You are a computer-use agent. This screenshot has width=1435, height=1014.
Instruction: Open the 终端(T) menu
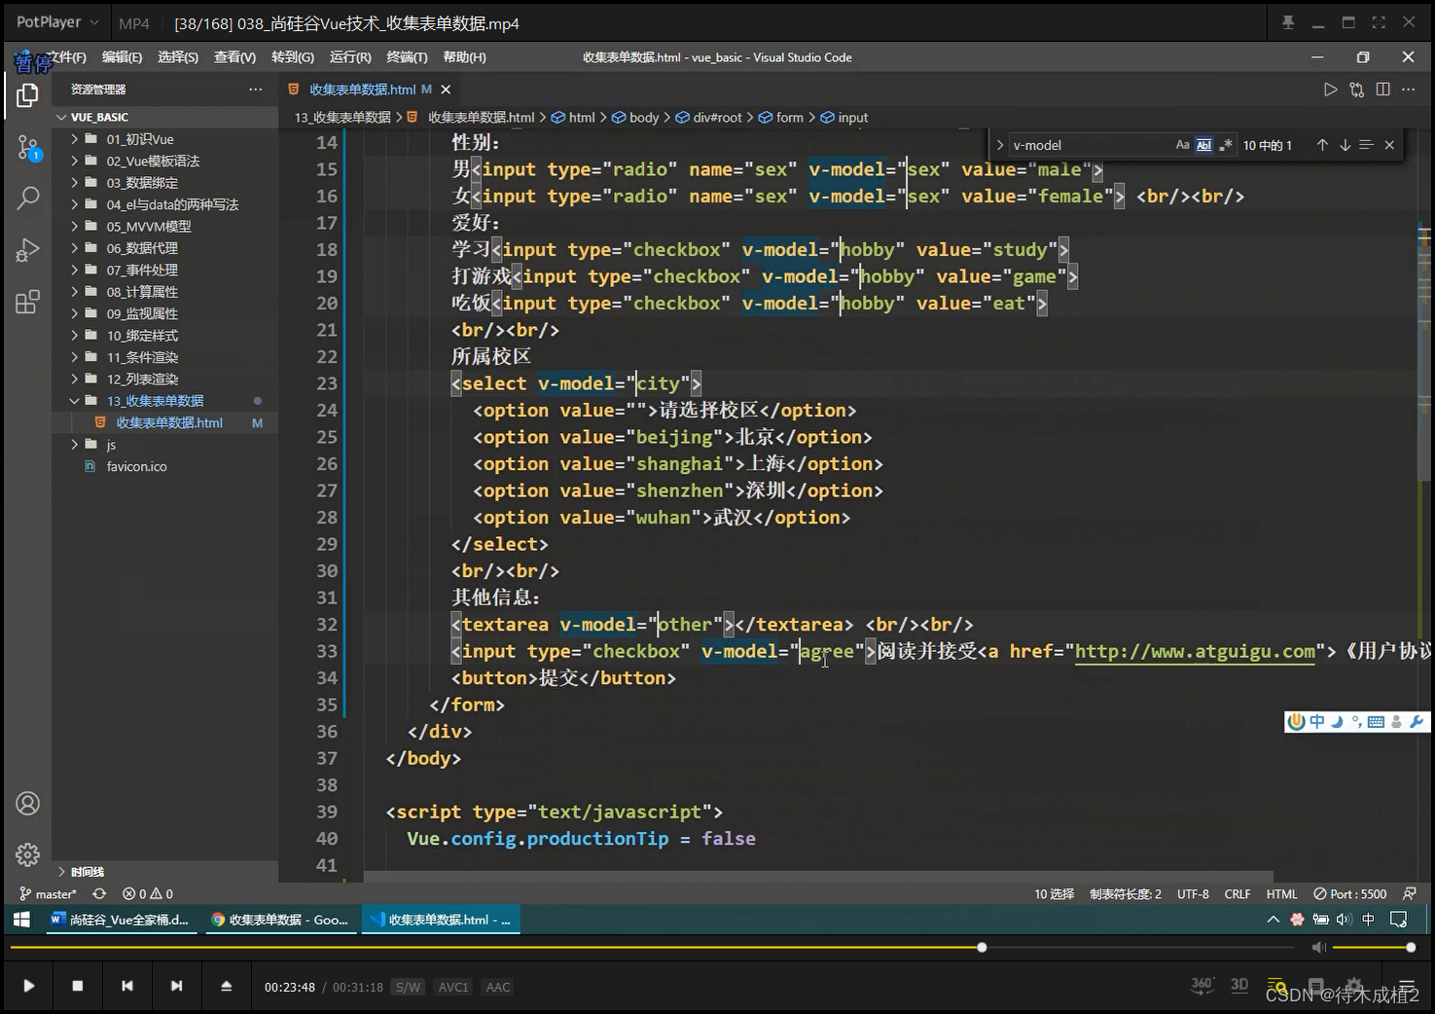pyautogui.click(x=407, y=57)
